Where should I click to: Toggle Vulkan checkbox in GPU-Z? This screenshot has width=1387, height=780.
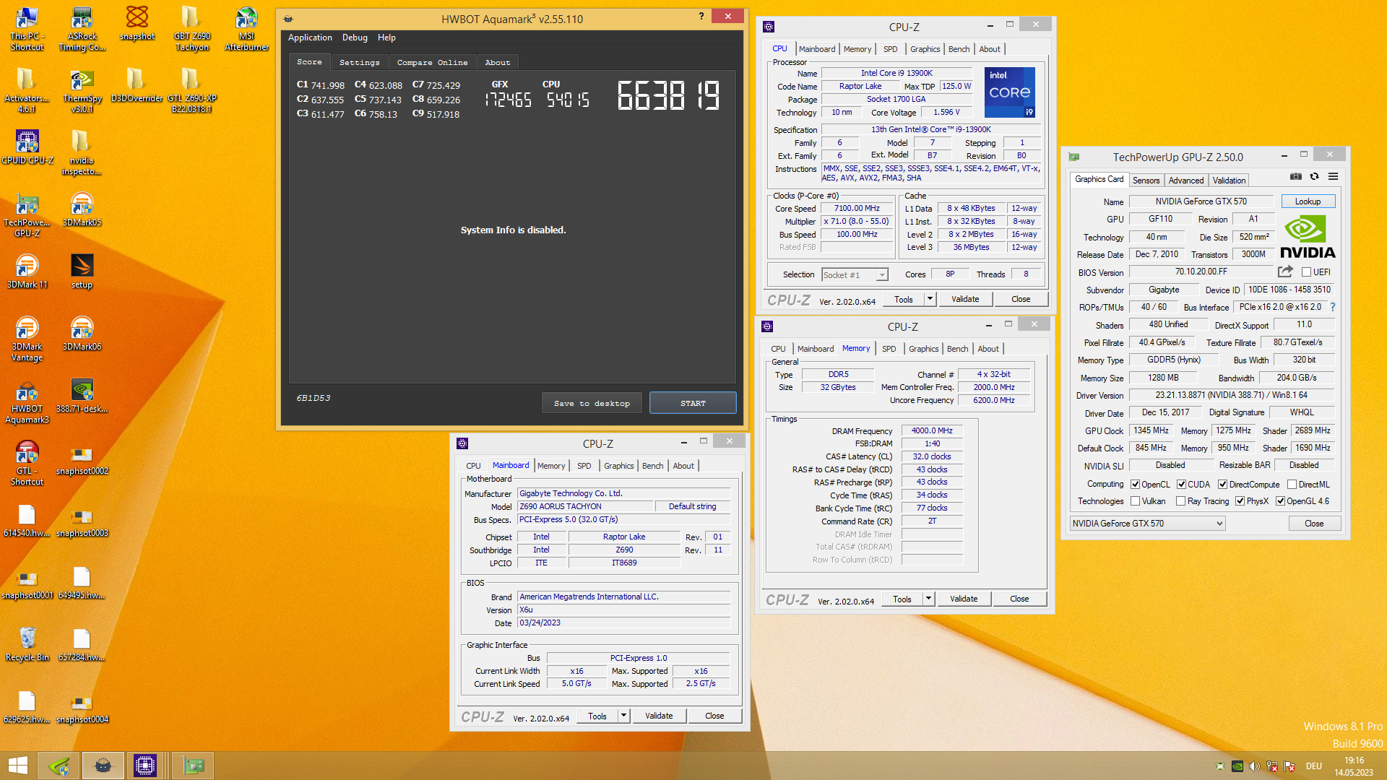1135,501
